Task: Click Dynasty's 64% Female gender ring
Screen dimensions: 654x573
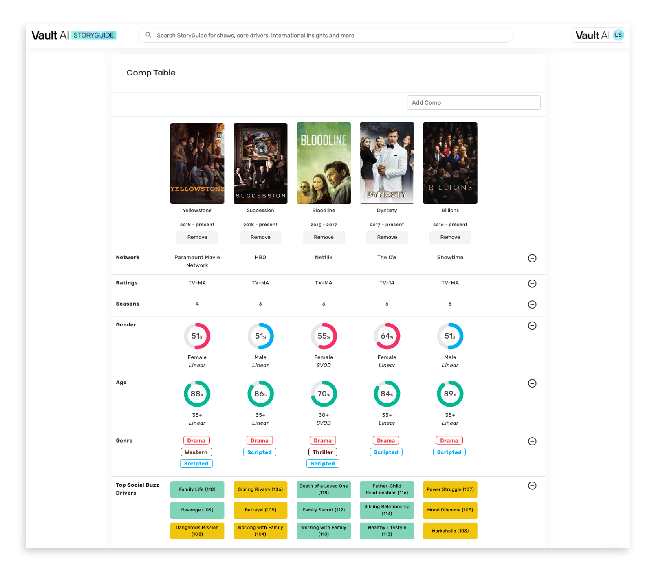Action: point(387,336)
